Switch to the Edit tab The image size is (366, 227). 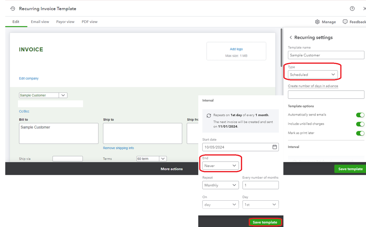pyautogui.click(x=16, y=22)
